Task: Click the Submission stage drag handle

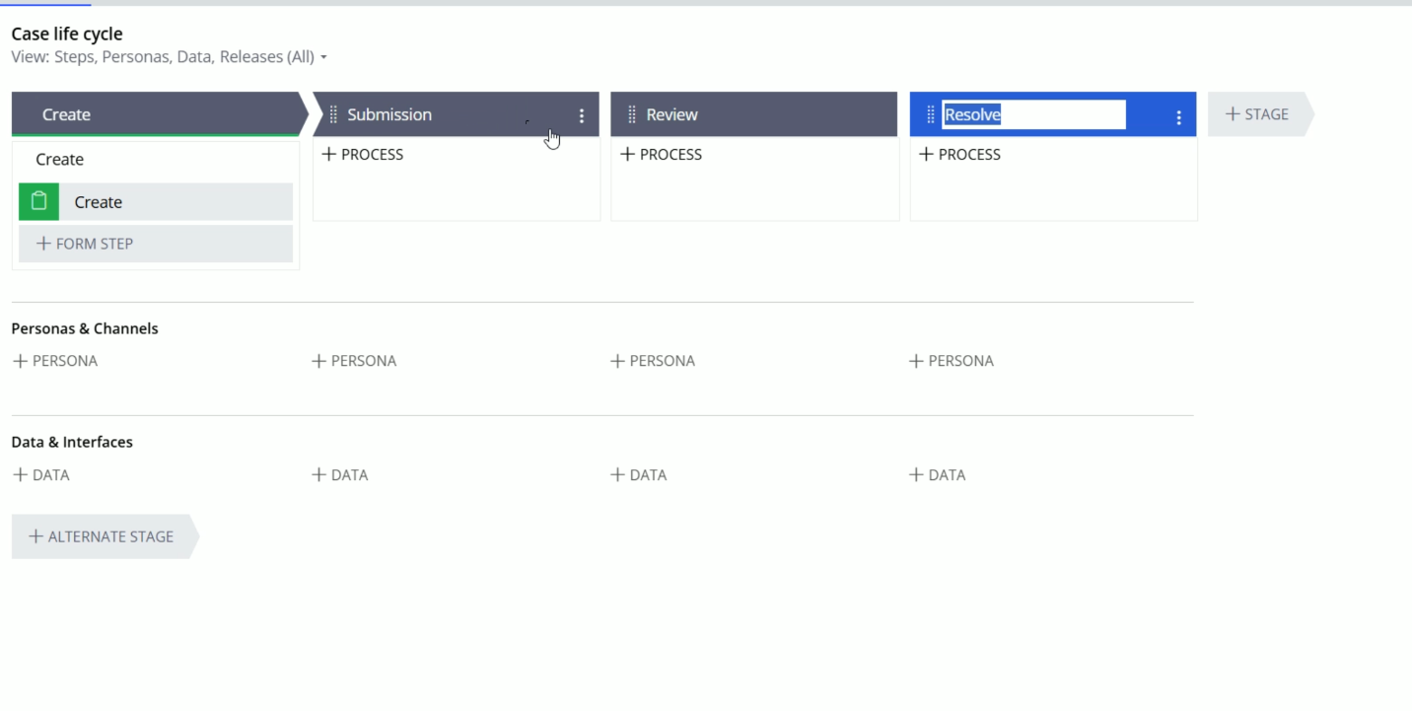Action: tap(333, 114)
